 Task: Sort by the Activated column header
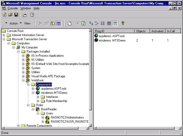[x=158, y=31]
